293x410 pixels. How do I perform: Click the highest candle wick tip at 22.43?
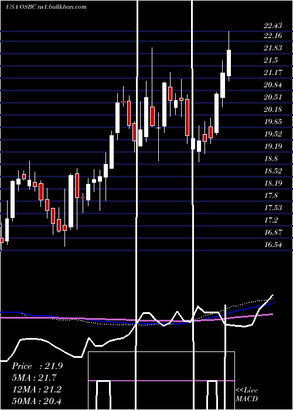pyautogui.click(x=229, y=32)
